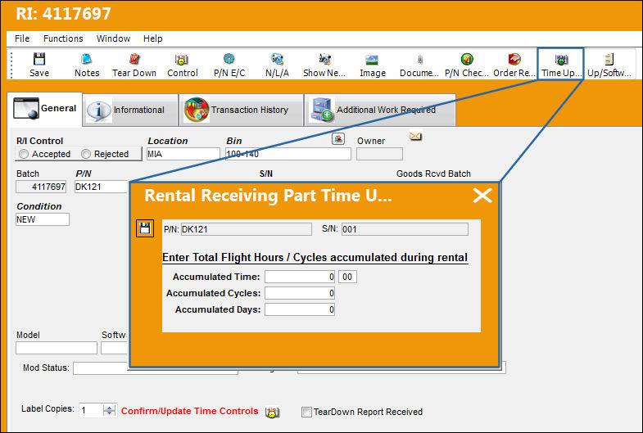
Task: Click the Model input field
Action: click(x=57, y=348)
